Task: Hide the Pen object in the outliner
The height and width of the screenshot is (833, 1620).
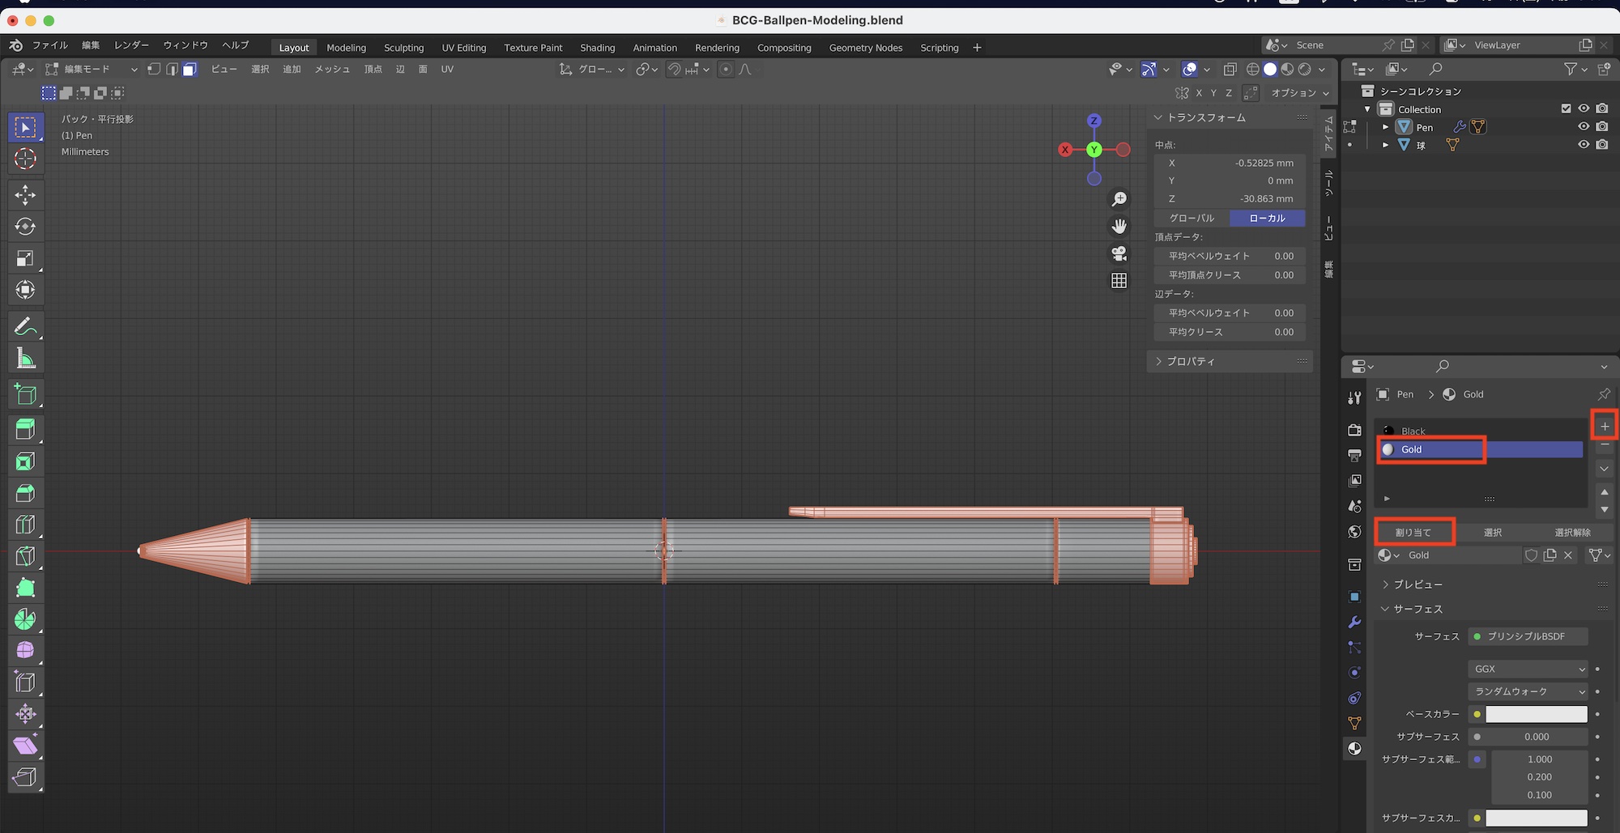Action: (1583, 127)
